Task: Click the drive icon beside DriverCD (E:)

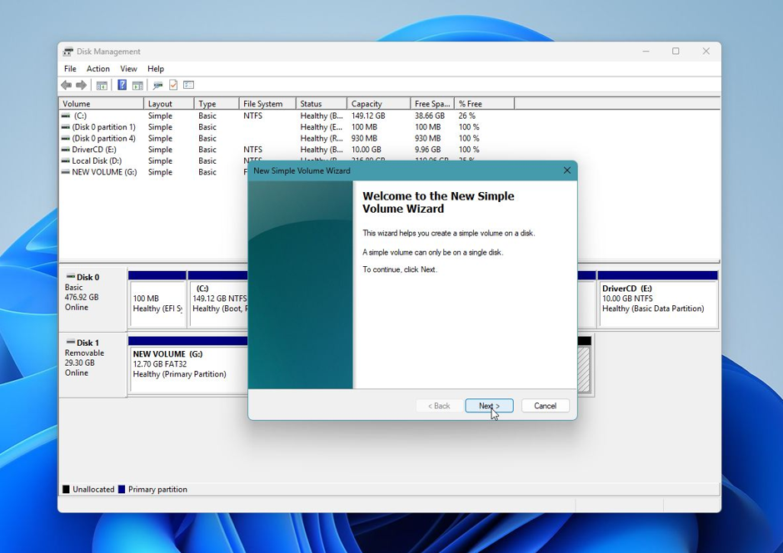Action: (66, 150)
